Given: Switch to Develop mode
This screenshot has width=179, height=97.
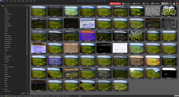Looking at the screenshot, I should click(x=155, y=3).
